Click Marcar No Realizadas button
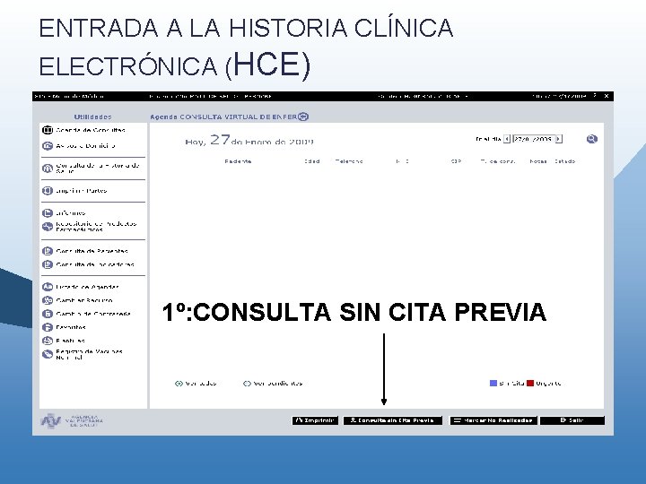The height and width of the screenshot is (484, 646). [493, 420]
